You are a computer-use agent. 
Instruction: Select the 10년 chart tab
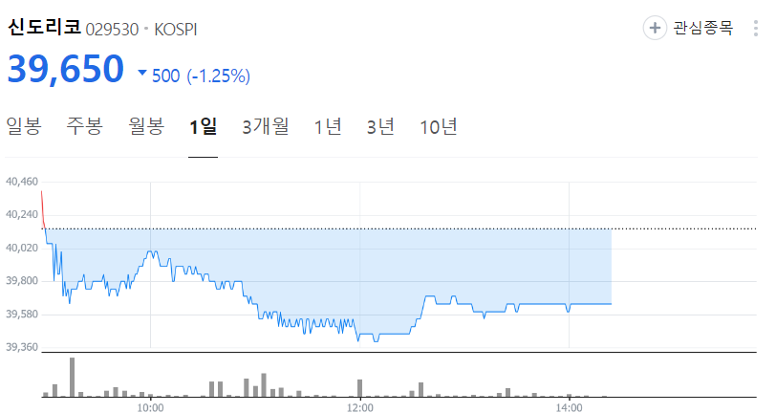tap(439, 127)
